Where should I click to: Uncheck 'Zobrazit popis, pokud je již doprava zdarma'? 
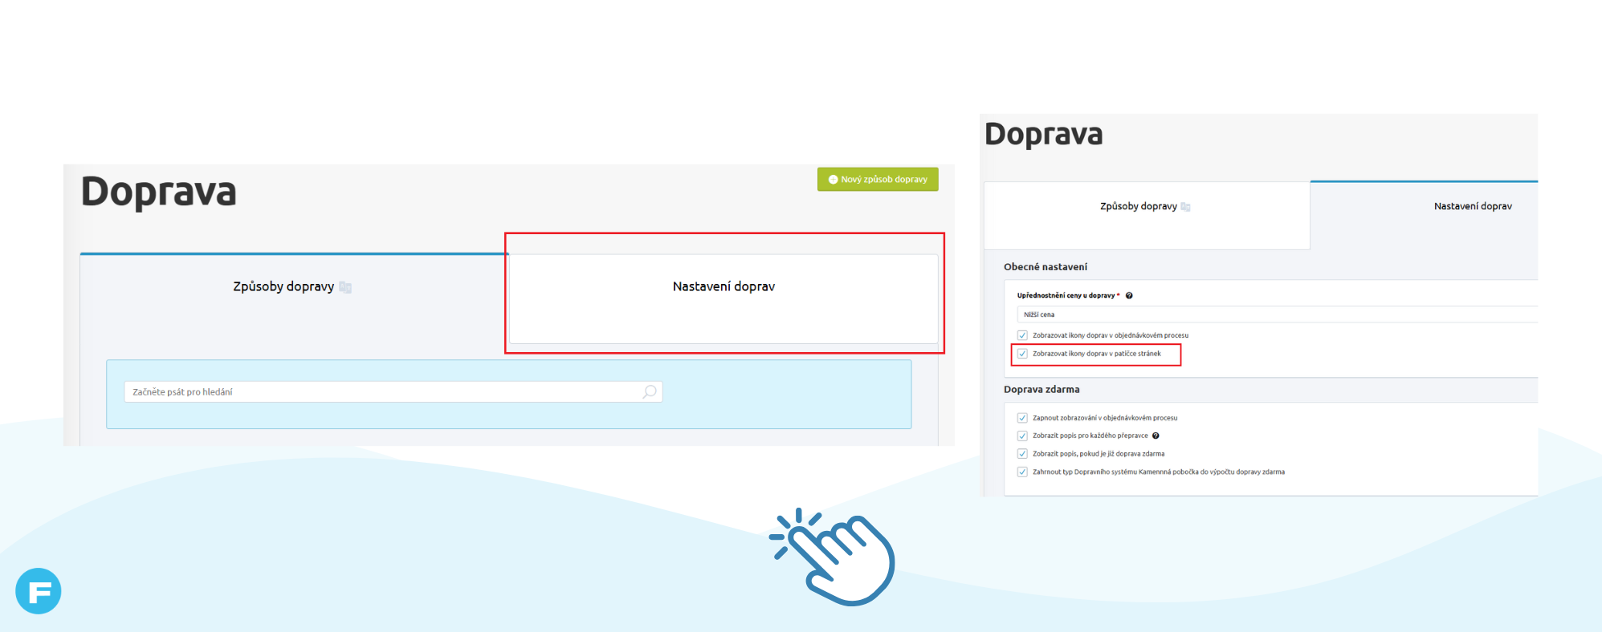point(1022,454)
